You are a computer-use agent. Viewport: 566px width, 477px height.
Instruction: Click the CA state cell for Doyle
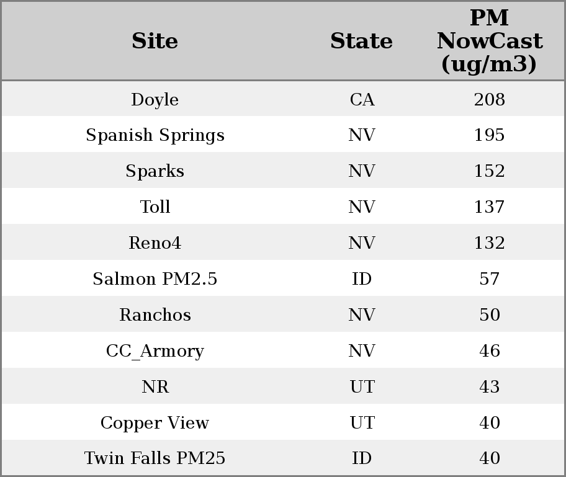(362, 100)
